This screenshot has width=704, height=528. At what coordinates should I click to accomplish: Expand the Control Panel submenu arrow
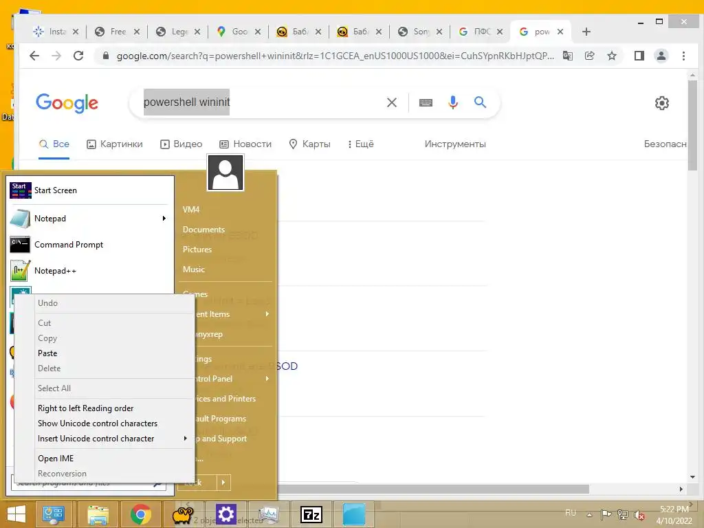click(267, 379)
